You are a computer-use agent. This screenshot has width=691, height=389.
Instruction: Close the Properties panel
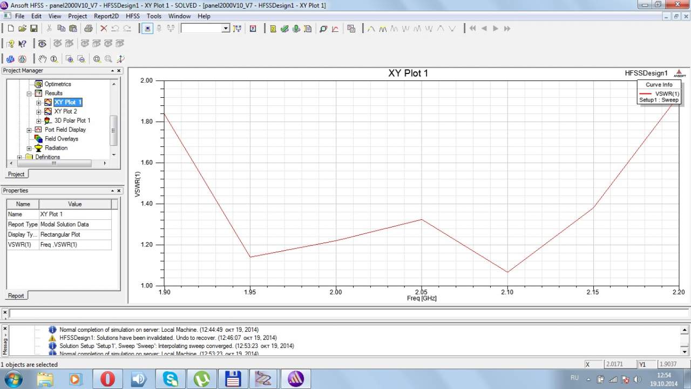pyautogui.click(x=119, y=191)
